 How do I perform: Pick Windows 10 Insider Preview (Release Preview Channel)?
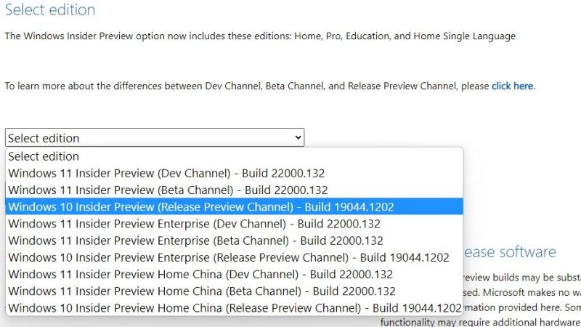coord(234,206)
